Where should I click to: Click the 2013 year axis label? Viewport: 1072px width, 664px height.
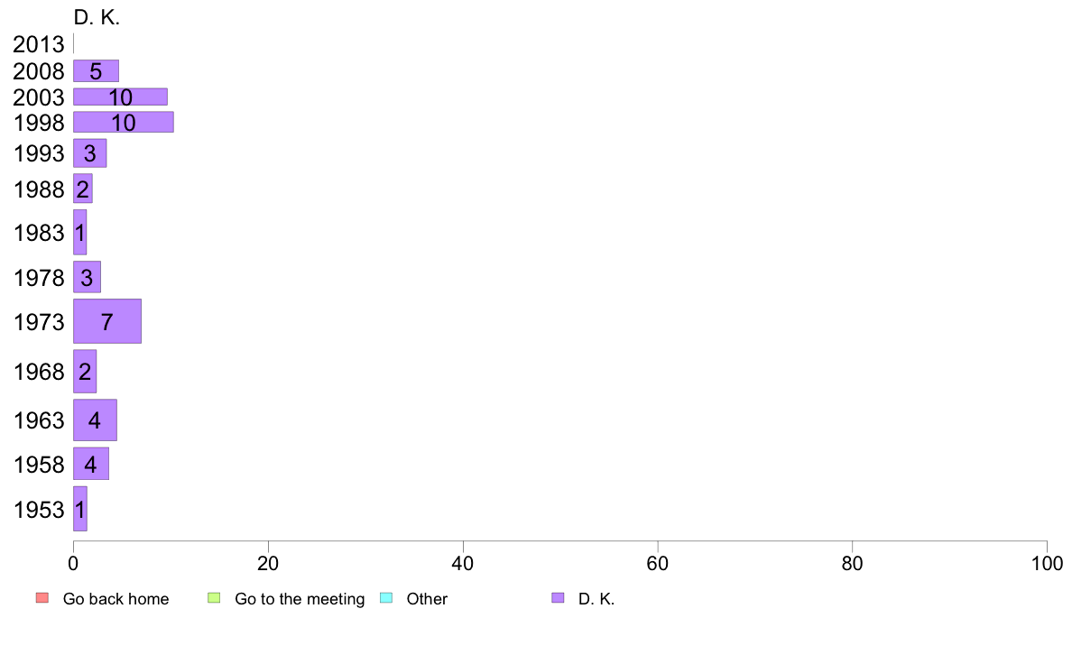(38, 44)
